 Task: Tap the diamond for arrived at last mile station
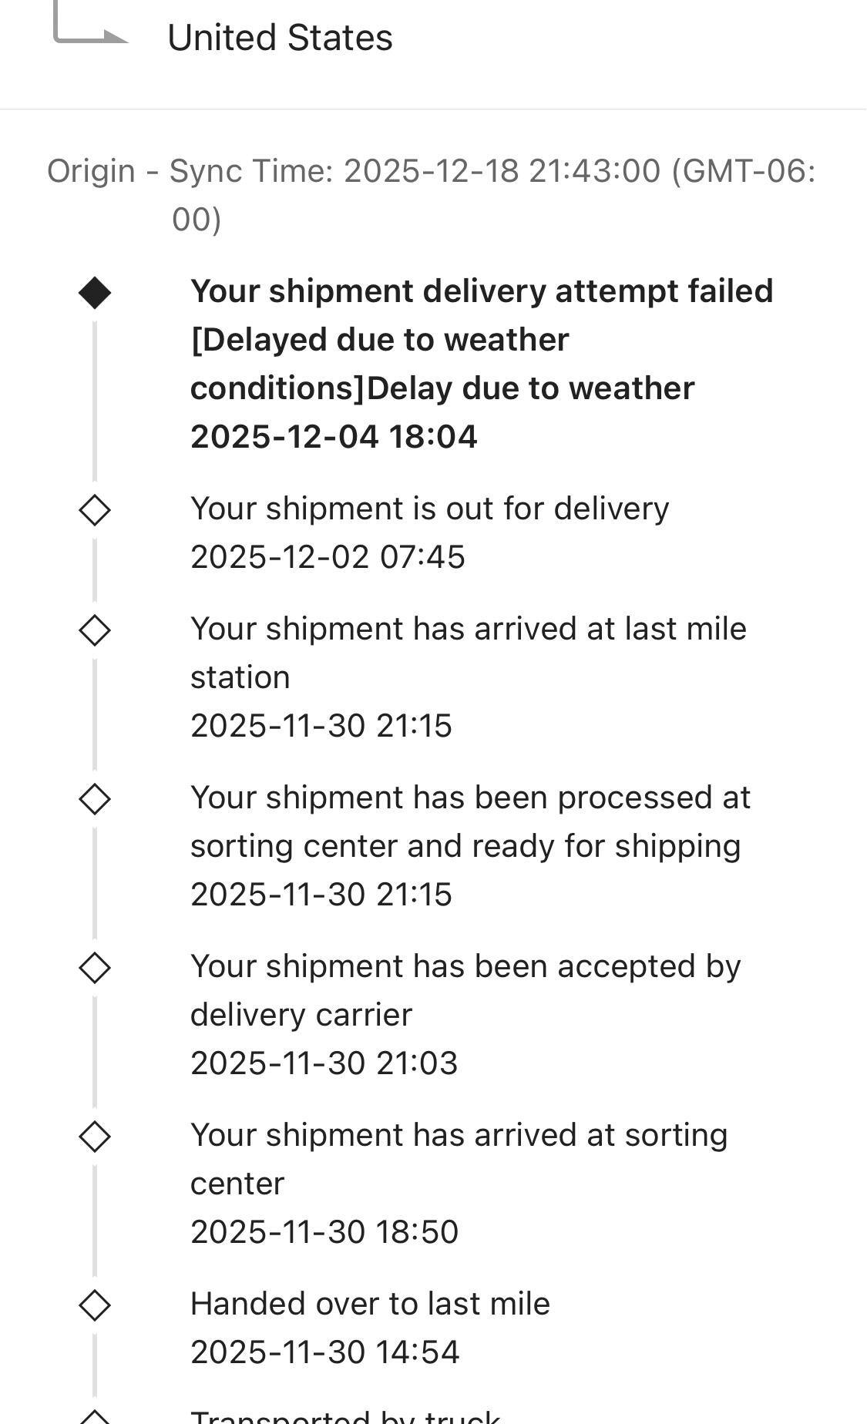click(95, 630)
